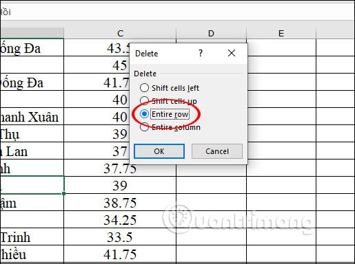Close the Delete dialog with X
Screen dimensions: 355x264
point(232,53)
